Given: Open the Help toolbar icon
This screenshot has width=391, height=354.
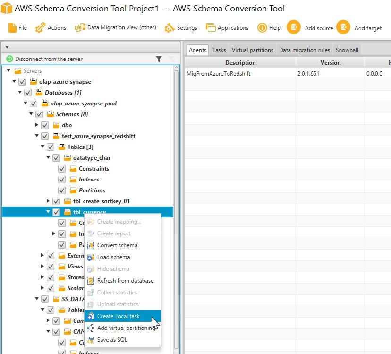Looking at the screenshot, I should tap(262, 28).
